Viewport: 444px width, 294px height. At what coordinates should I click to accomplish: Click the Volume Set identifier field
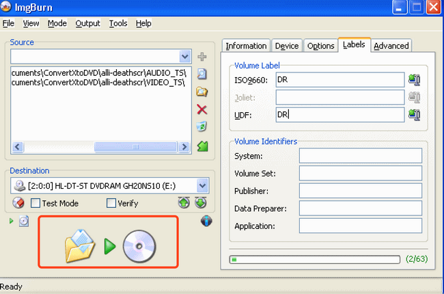click(x=361, y=173)
